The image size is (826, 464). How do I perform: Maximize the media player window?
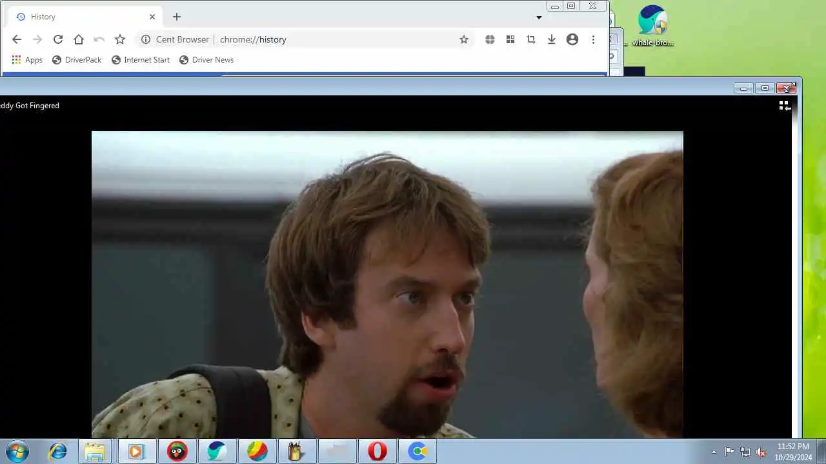[765, 88]
